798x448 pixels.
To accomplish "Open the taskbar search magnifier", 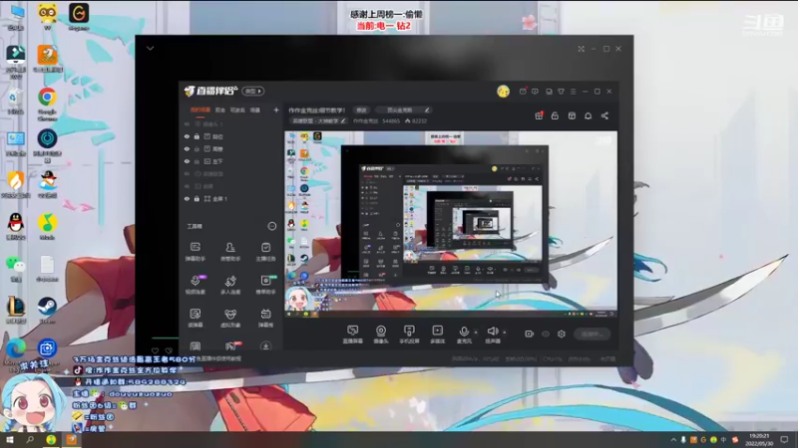I will click(x=30, y=439).
